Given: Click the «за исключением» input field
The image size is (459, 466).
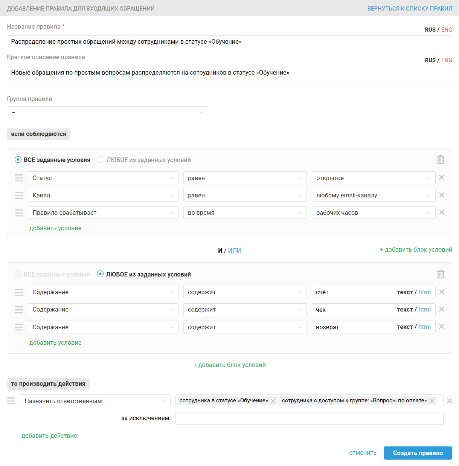Looking at the screenshot, I should pyautogui.click(x=309, y=418).
